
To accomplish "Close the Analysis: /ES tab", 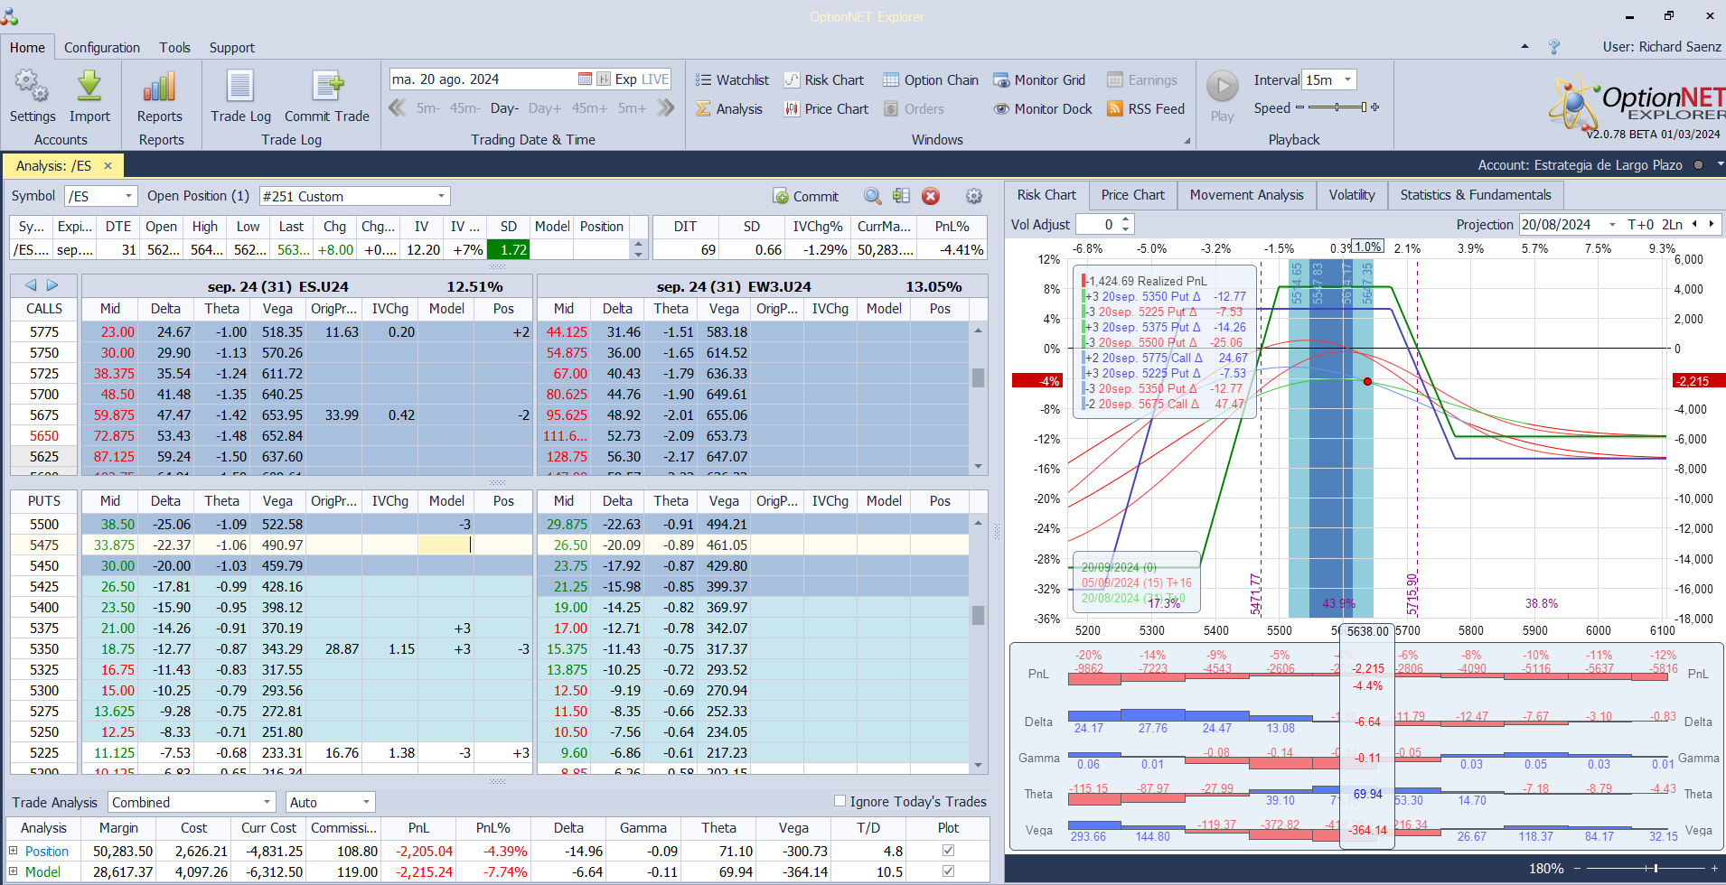I will (x=108, y=166).
